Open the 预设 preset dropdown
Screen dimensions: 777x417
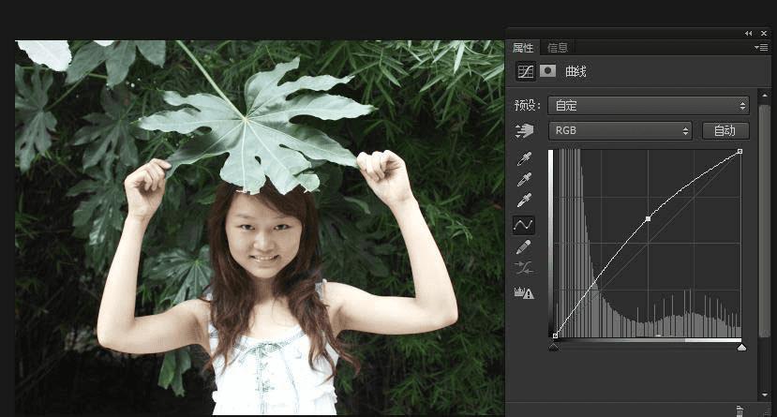point(650,106)
